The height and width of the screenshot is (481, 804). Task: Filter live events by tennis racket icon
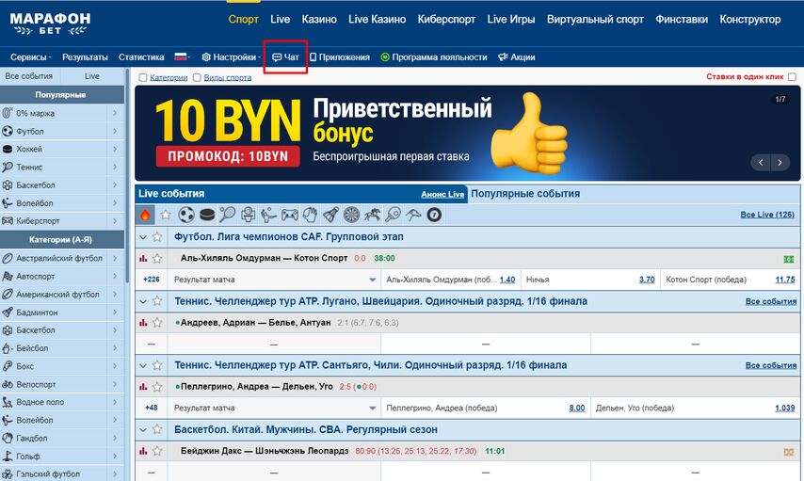pyautogui.click(x=227, y=215)
